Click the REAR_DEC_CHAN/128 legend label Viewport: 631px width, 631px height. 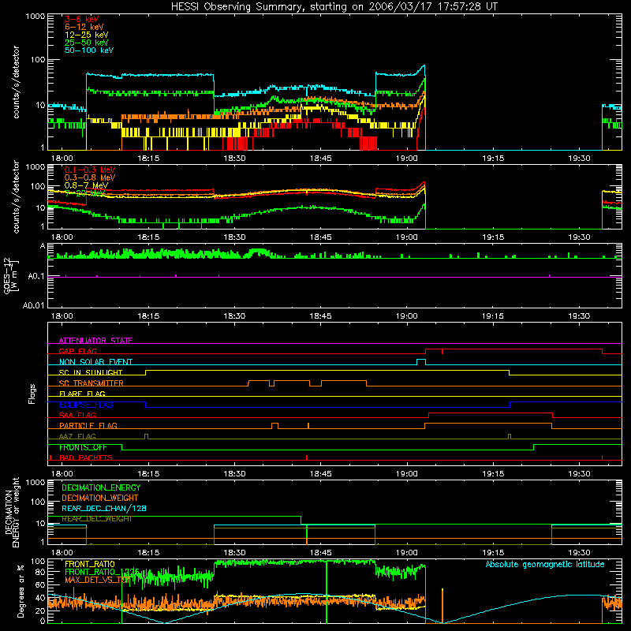click(x=104, y=509)
